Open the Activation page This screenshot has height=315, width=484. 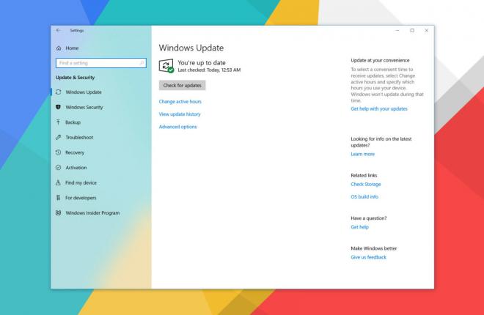click(x=76, y=167)
